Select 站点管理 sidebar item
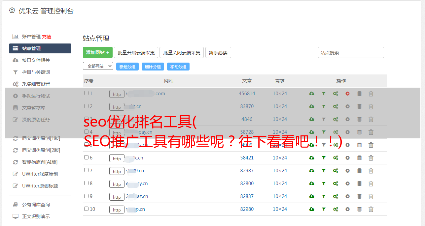This screenshot has width=425, height=226. [40, 48]
